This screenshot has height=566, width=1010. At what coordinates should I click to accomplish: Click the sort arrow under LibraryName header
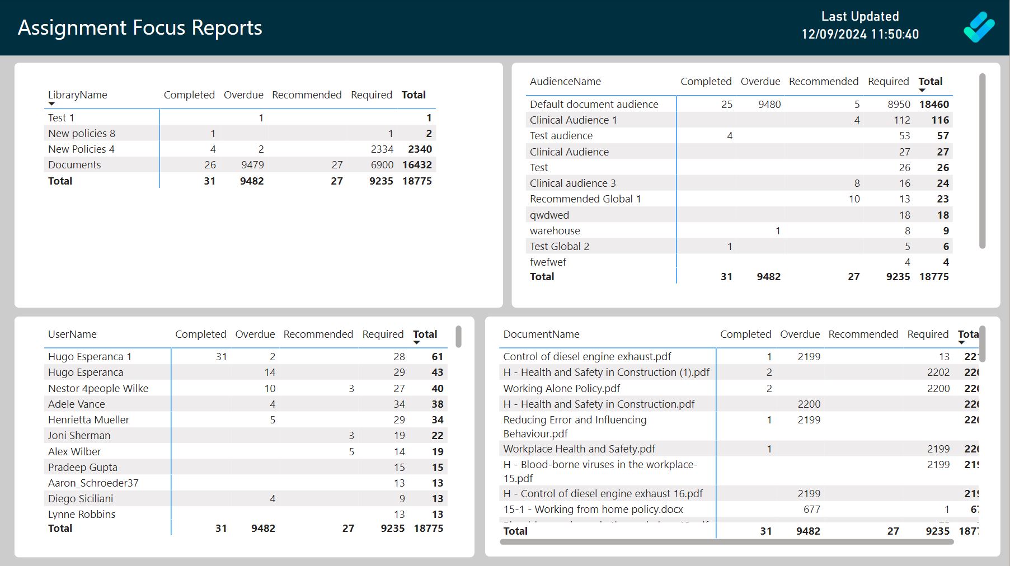point(51,104)
